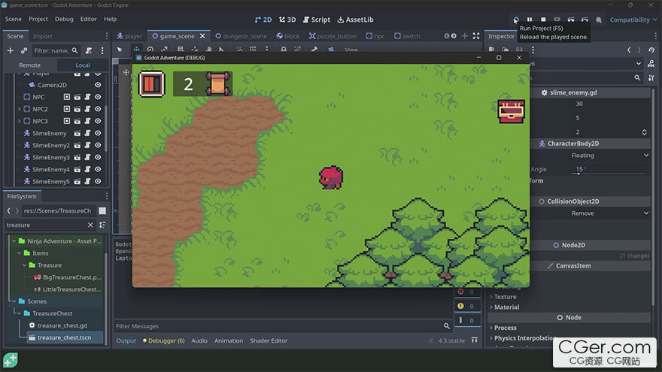Pause the running project
Image resolution: width=662 pixels, height=372 pixels.
coord(530,20)
